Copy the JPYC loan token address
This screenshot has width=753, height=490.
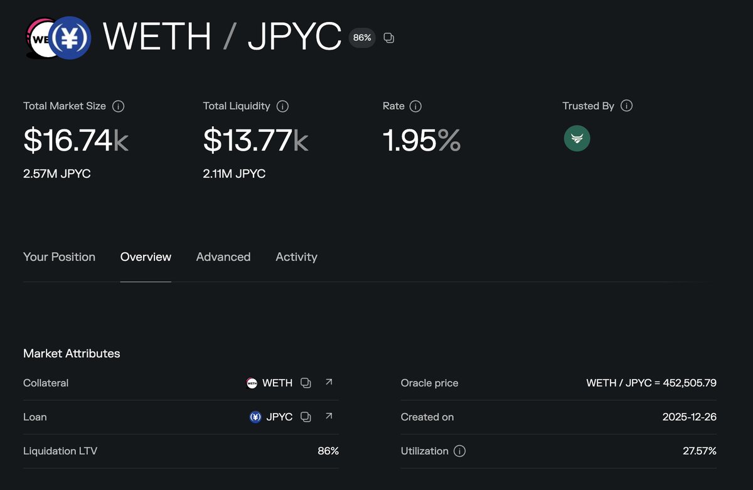click(306, 417)
